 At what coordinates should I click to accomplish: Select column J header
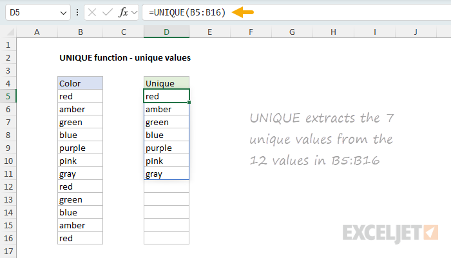(x=416, y=32)
